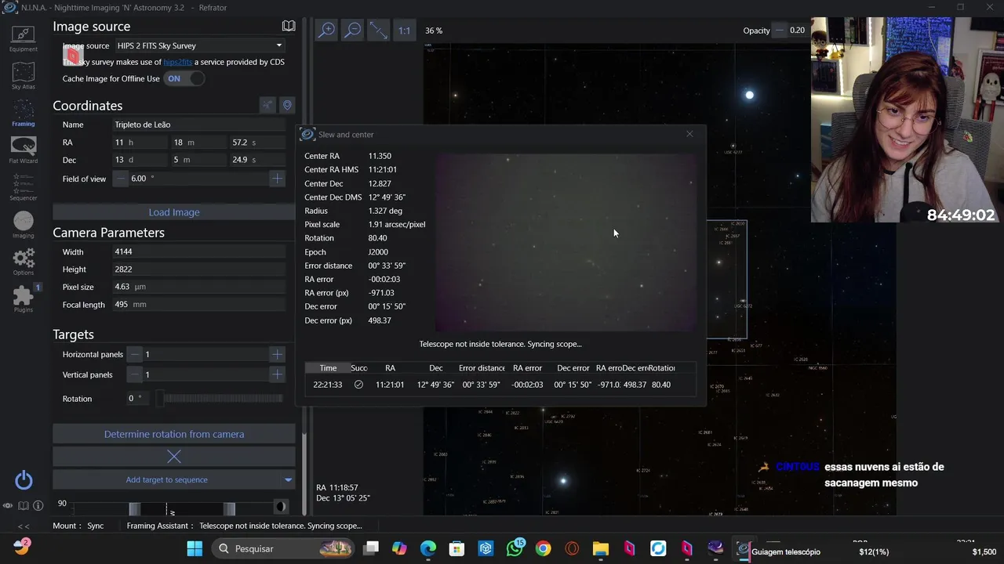The image size is (1004, 564).
Task: Toggle Cache Image for Offline Use
Action: [x=184, y=78]
